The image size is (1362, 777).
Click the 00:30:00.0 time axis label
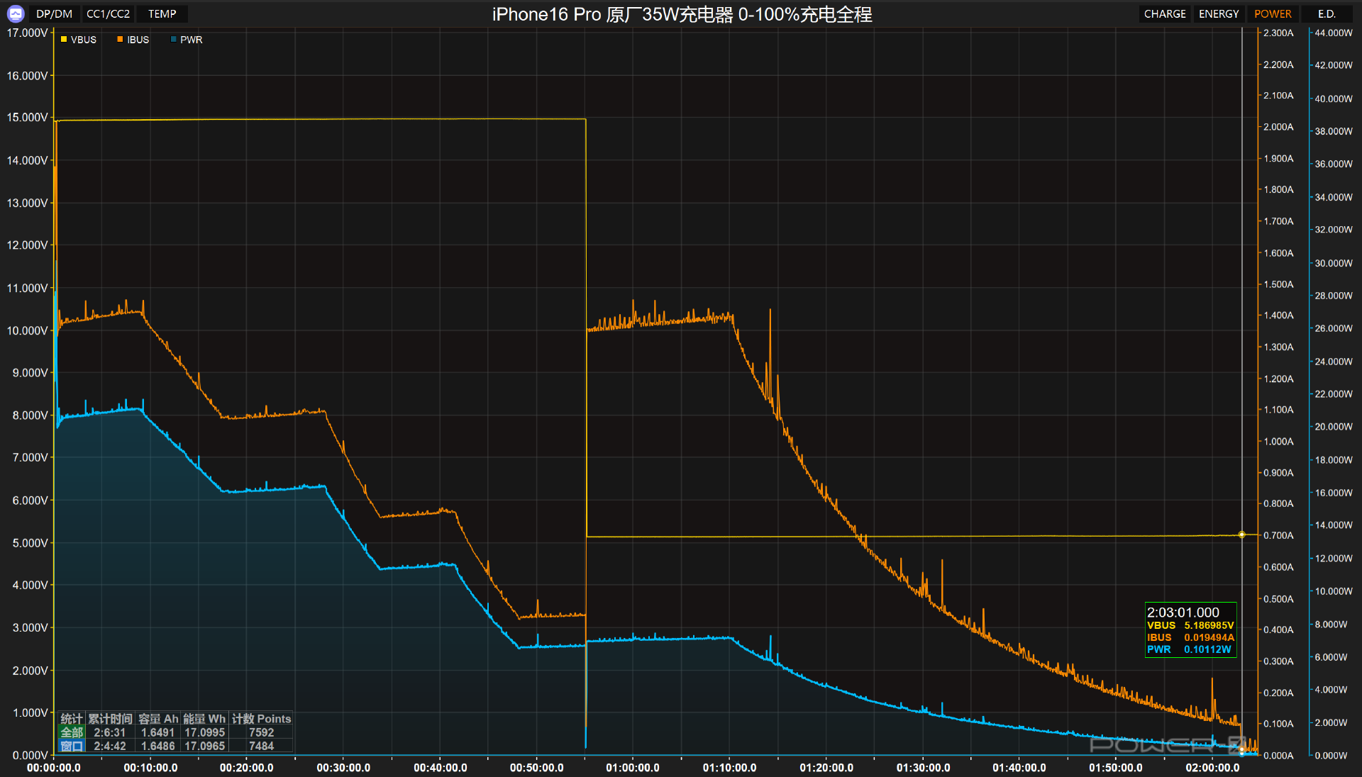tap(343, 768)
